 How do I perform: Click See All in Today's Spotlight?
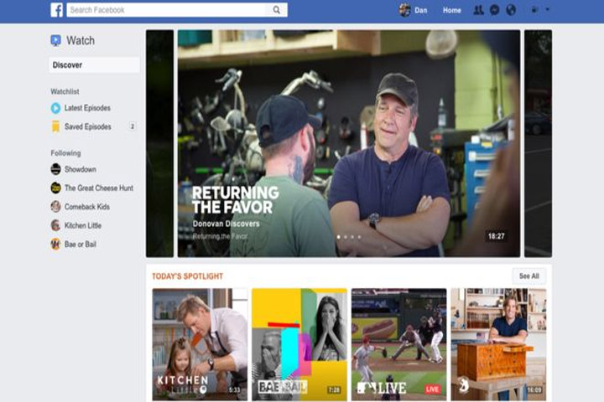pyautogui.click(x=528, y=276)
